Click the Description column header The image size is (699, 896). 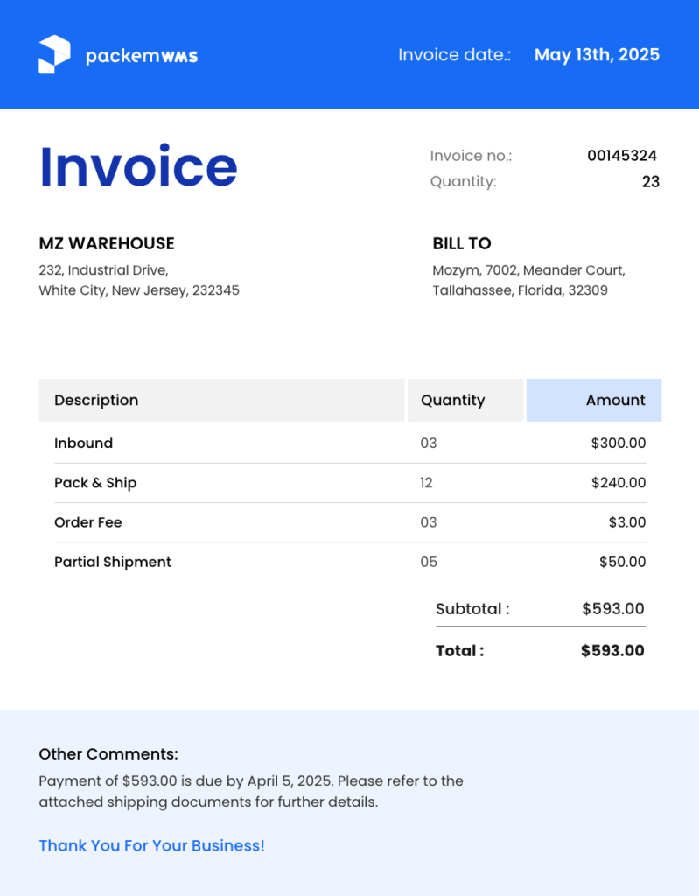pyautogui.click(x=96, y=400)
